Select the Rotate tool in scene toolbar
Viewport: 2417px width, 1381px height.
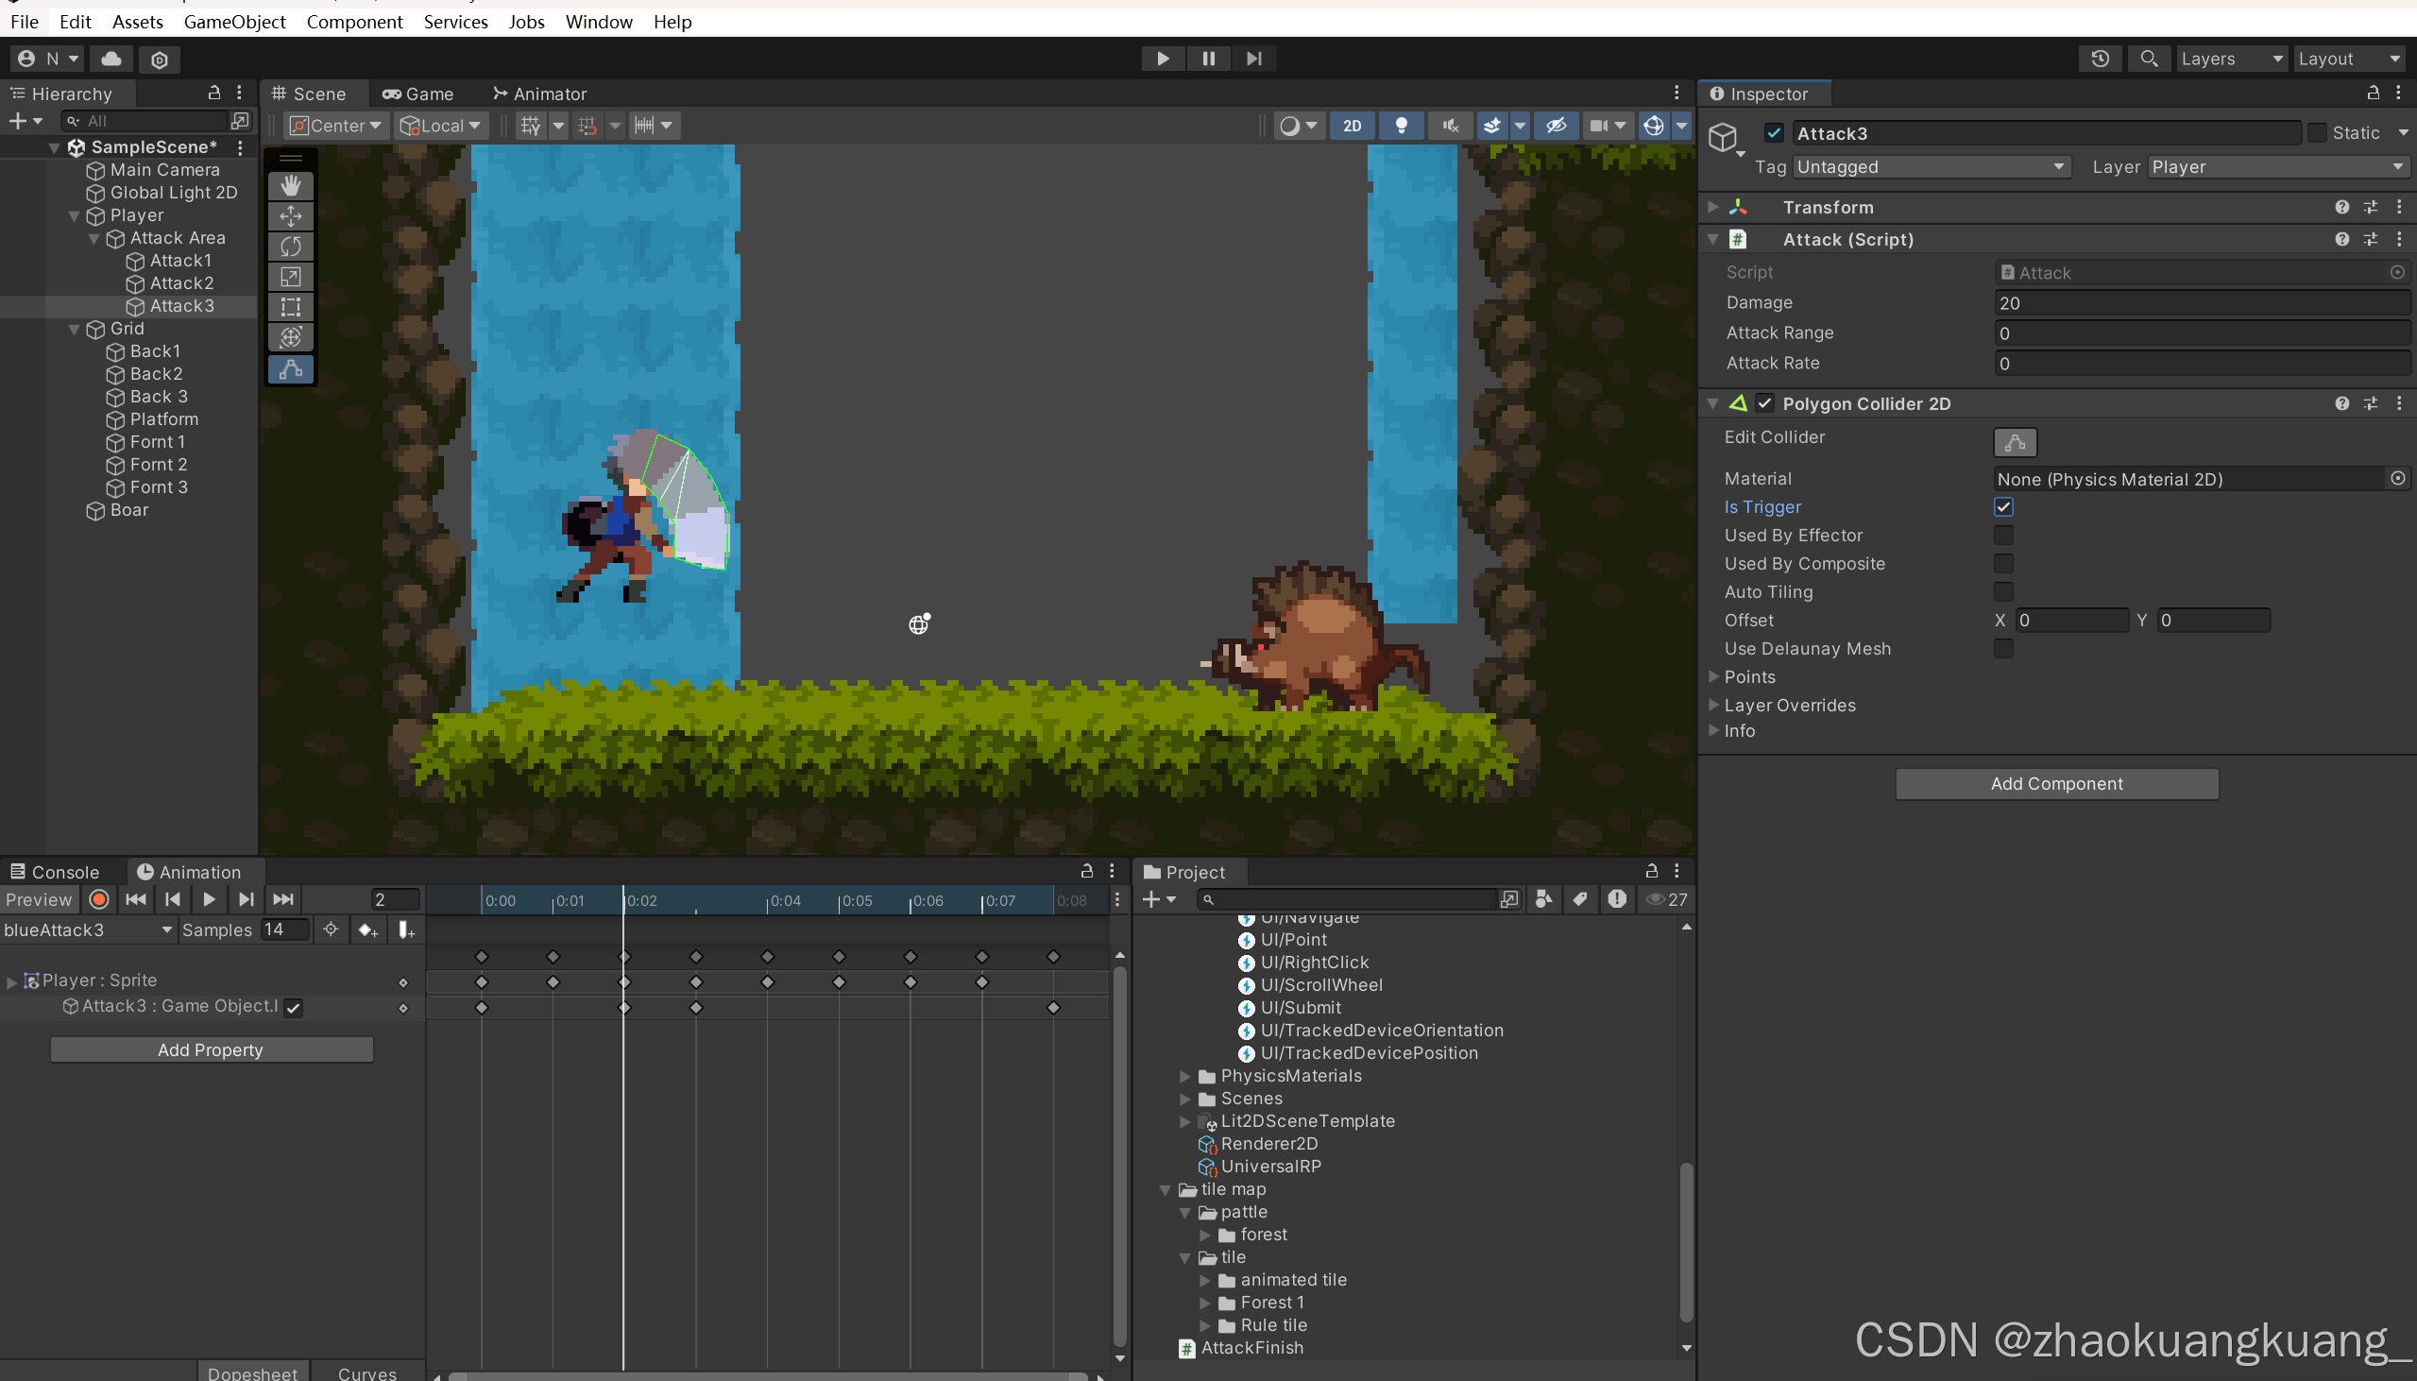coord(290,247)
